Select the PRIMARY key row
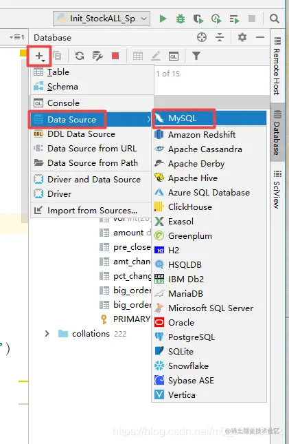 click(x=126, y=319)
